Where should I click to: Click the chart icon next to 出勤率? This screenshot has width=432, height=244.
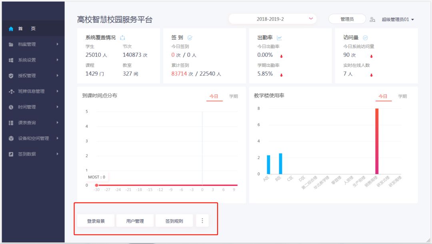279,38
